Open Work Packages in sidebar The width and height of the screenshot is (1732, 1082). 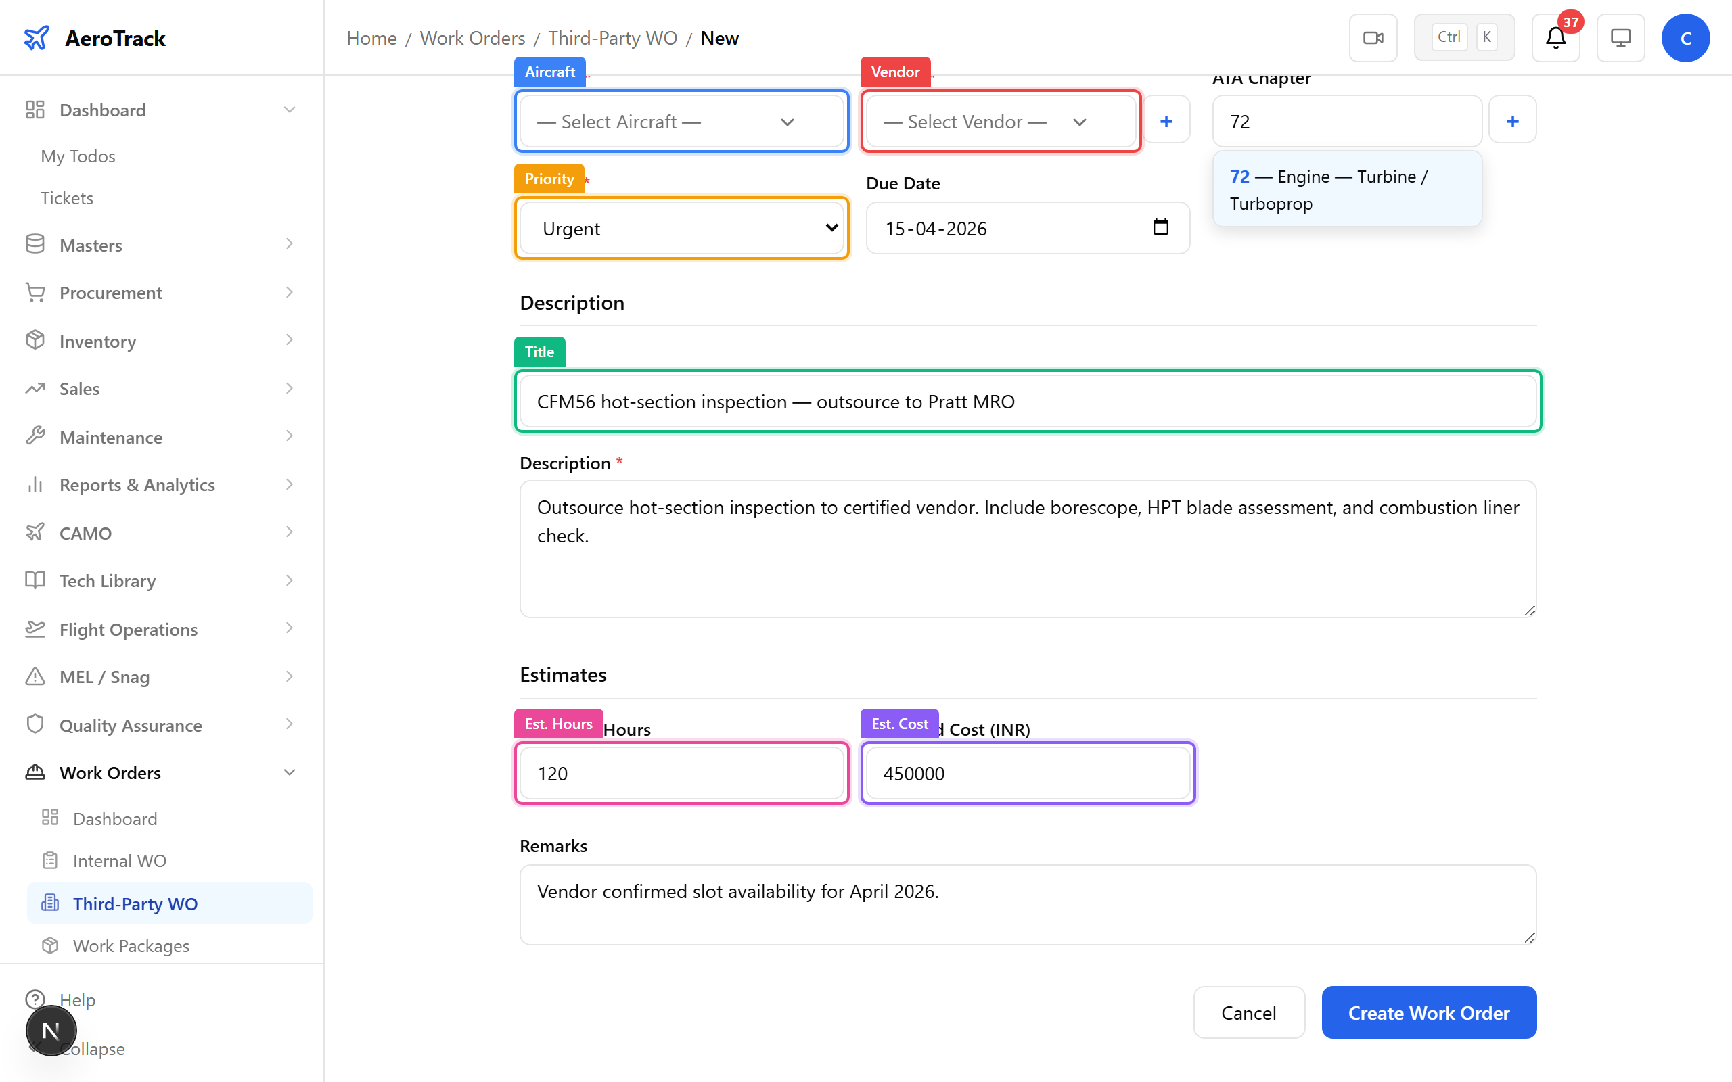pos(131,945)
